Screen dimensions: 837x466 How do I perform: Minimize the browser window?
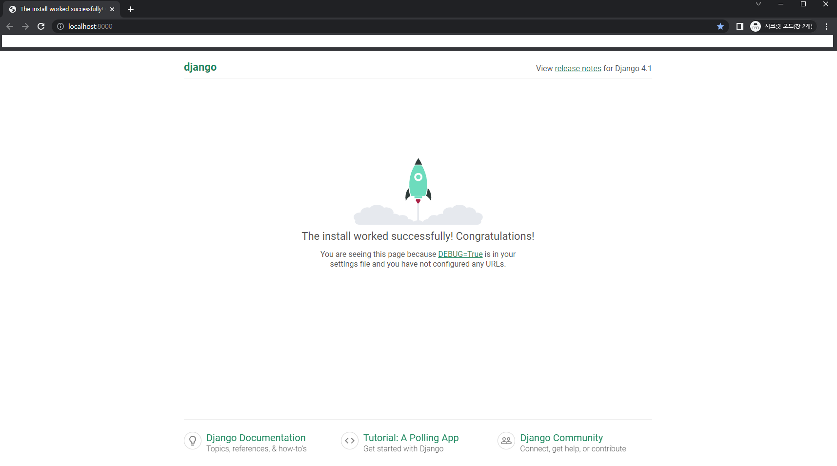tap(781, 4)
